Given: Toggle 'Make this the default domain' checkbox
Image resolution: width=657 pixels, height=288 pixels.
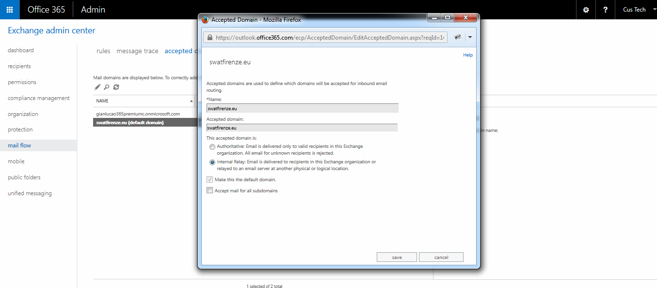Looking at the screenshot, I should [210, 179].
